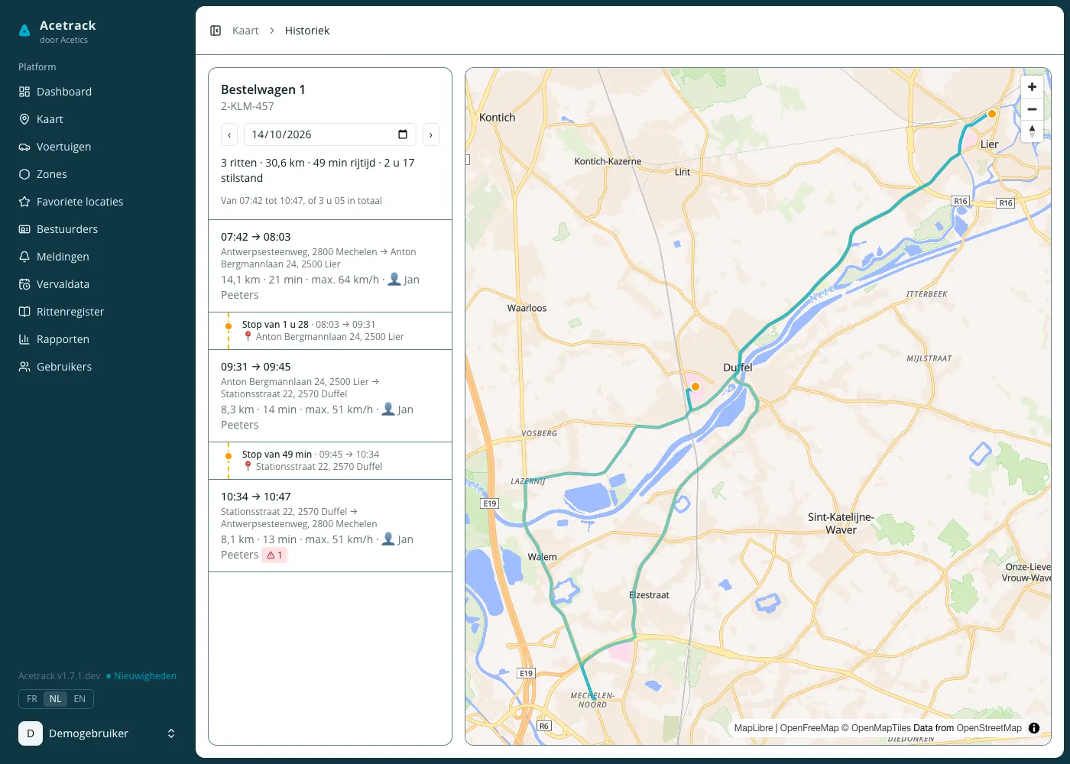Click the orange stop marker in Duffel

(x=695, y=387)
